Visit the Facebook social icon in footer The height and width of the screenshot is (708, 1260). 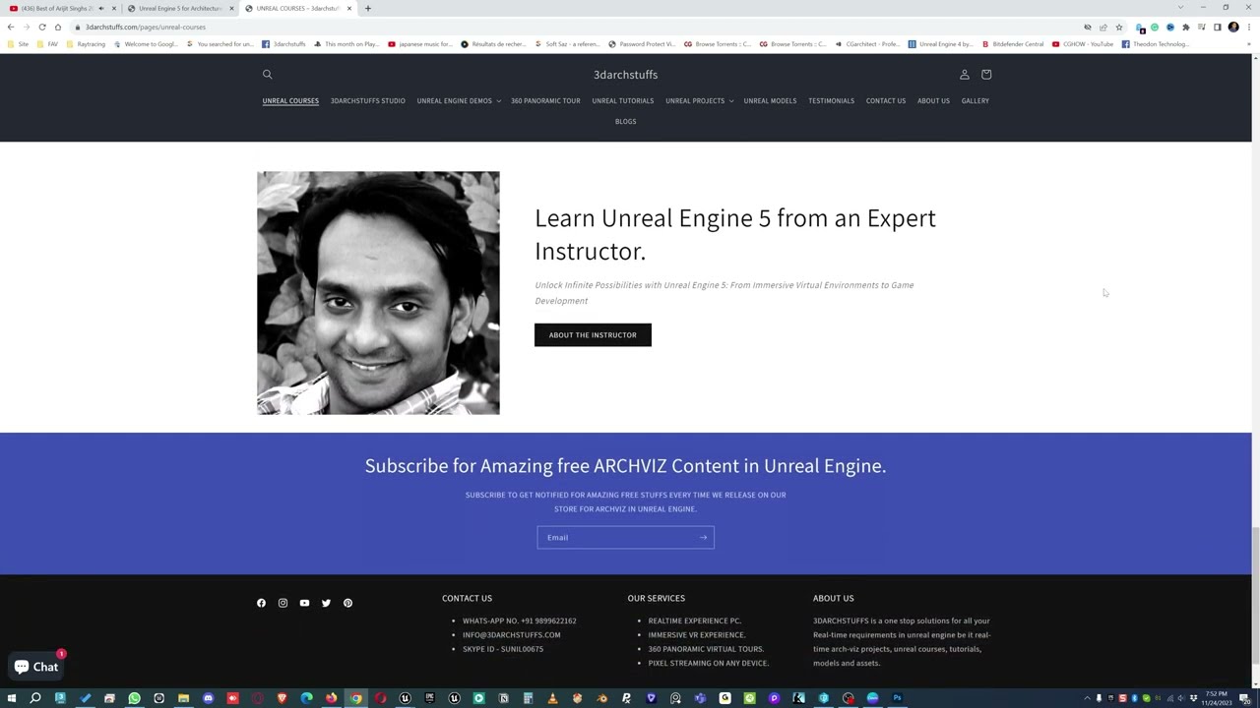pyautogui.click(x=261, y=603)
